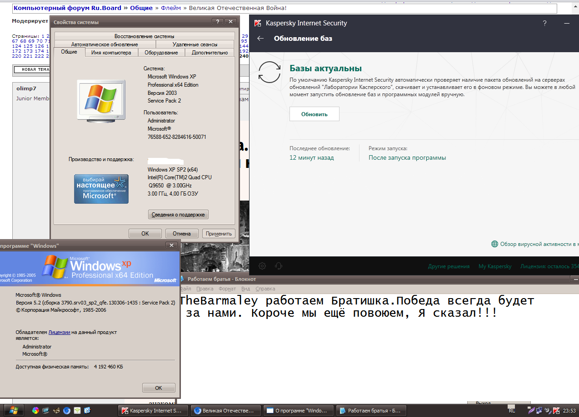Open Вид menu in Notepad
579x417 pixels.
click(x=246, y=289)
